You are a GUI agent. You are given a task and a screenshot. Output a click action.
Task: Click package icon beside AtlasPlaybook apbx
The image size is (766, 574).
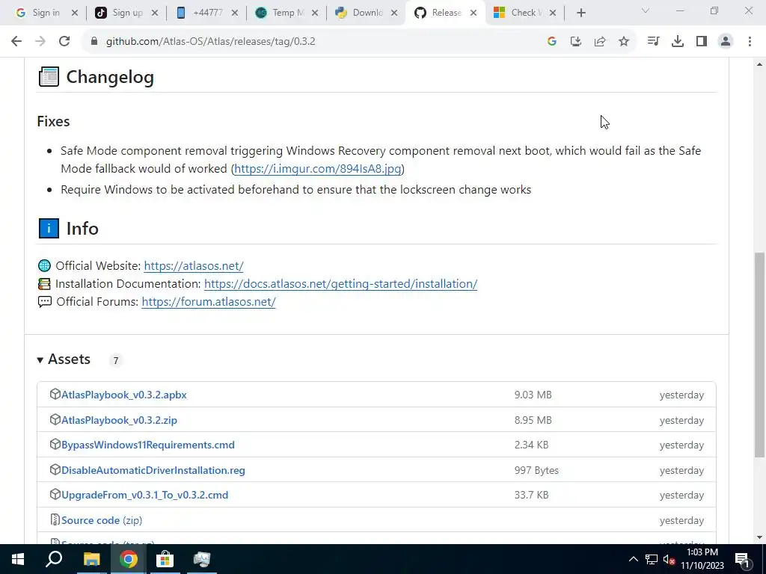coord(55,394)
